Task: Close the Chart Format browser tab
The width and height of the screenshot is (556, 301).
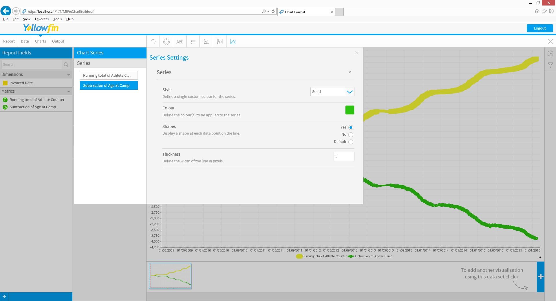Action: click(x=332, y=12)
